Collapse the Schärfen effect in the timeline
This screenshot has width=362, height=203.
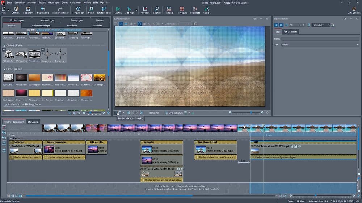coord(11,142)
